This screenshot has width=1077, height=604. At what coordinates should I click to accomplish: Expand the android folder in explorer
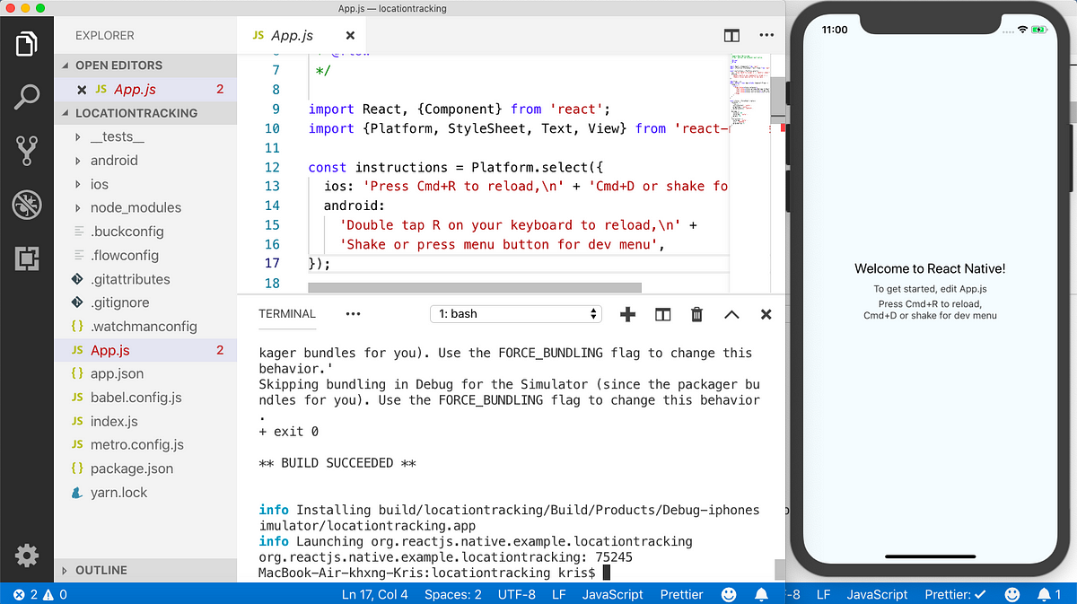click(113, 161)
